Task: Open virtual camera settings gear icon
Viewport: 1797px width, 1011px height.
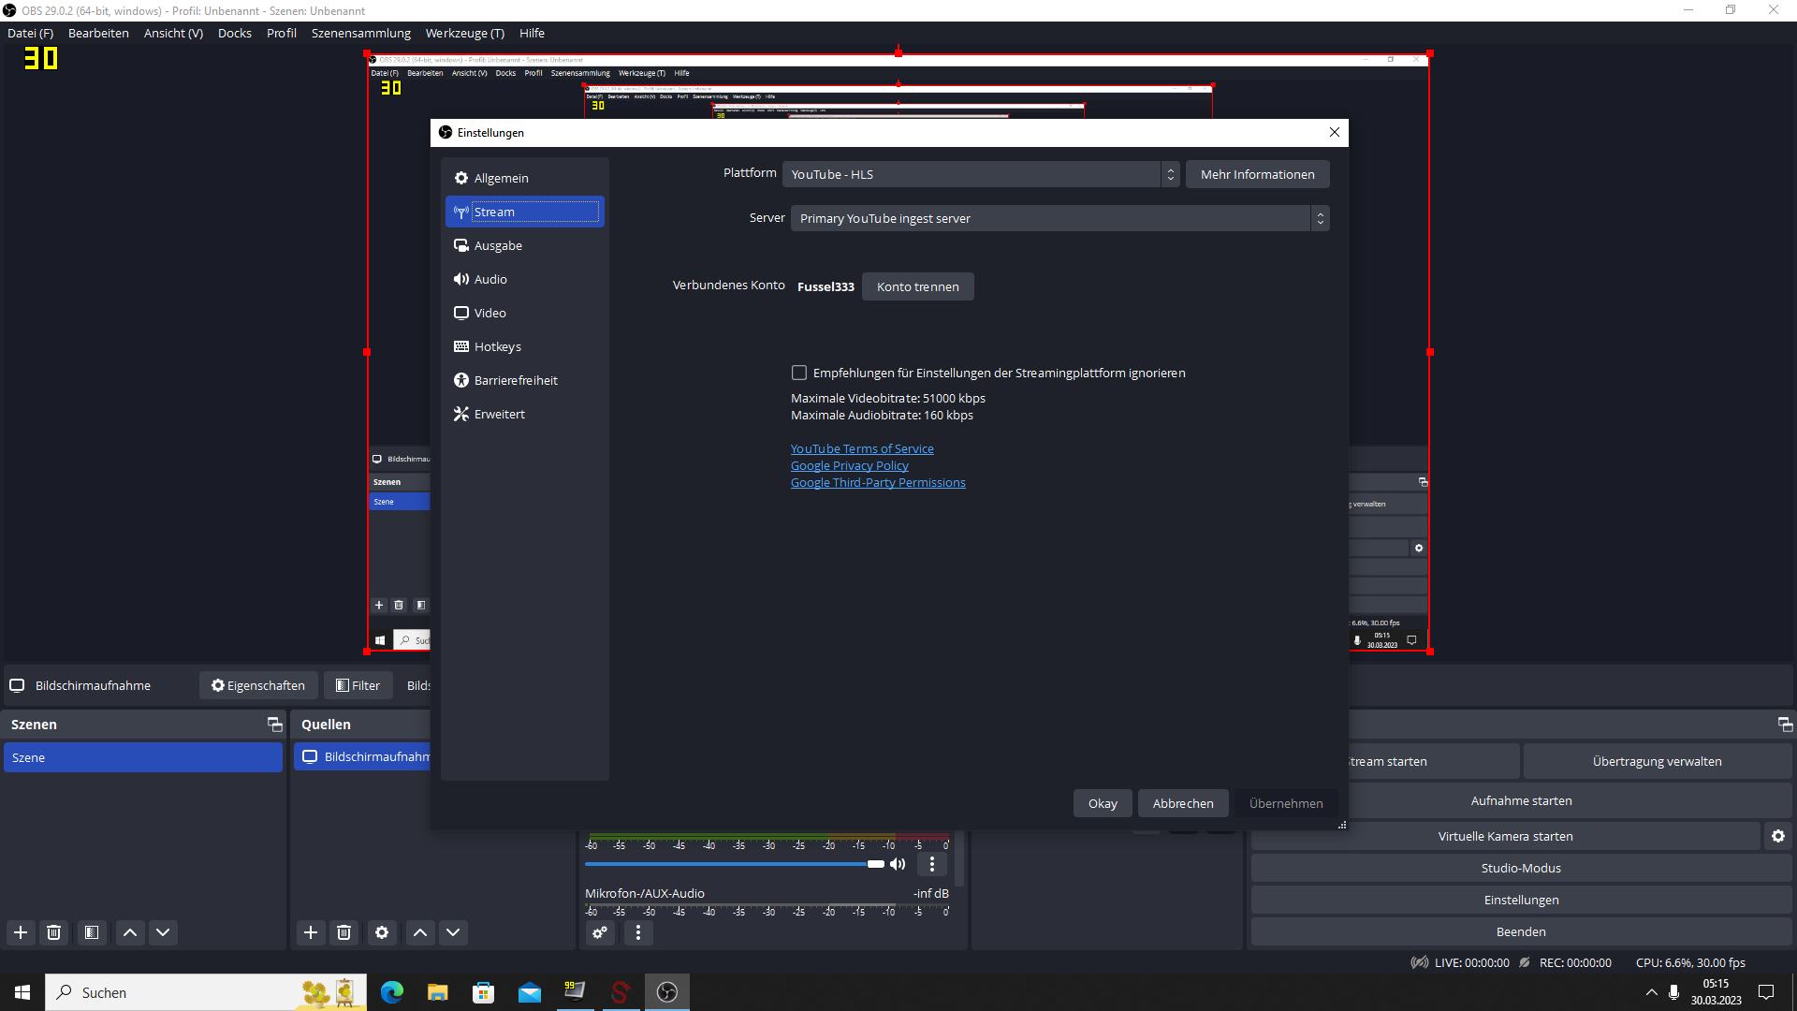Action: point(1778,836)
